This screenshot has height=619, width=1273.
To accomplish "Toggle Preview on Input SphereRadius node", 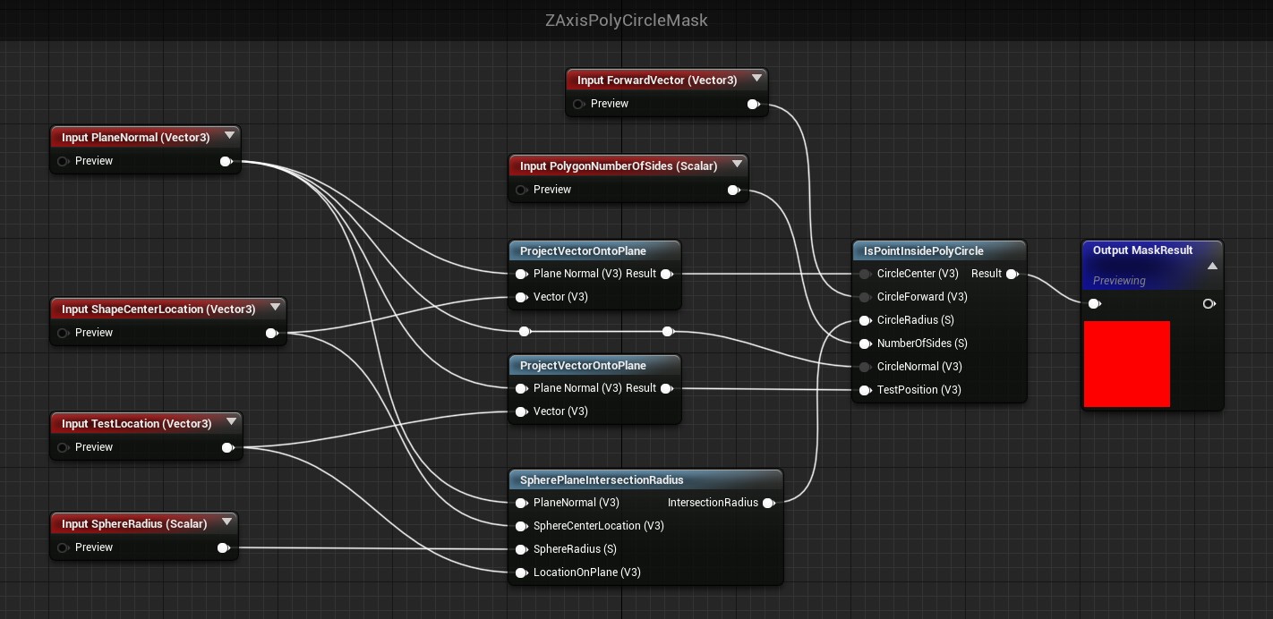I will pyautogui.click(x=63, y=548).
